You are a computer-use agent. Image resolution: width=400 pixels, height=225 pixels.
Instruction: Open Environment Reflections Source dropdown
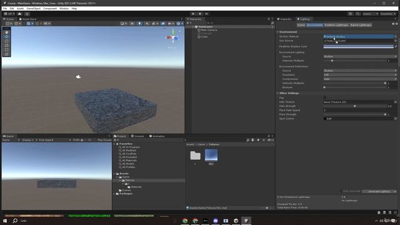pyautogui.click(x=360, y=71)
